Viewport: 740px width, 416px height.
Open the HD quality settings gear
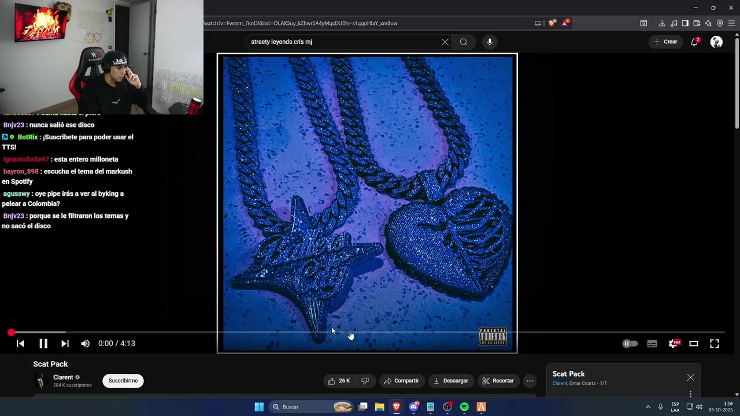pyautogui.click(x=674, y=343)
